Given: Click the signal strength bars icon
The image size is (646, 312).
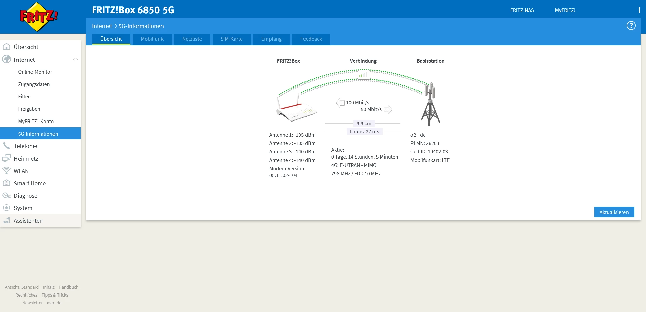Looking at the screenshot, I should click(x=364, y=75).
